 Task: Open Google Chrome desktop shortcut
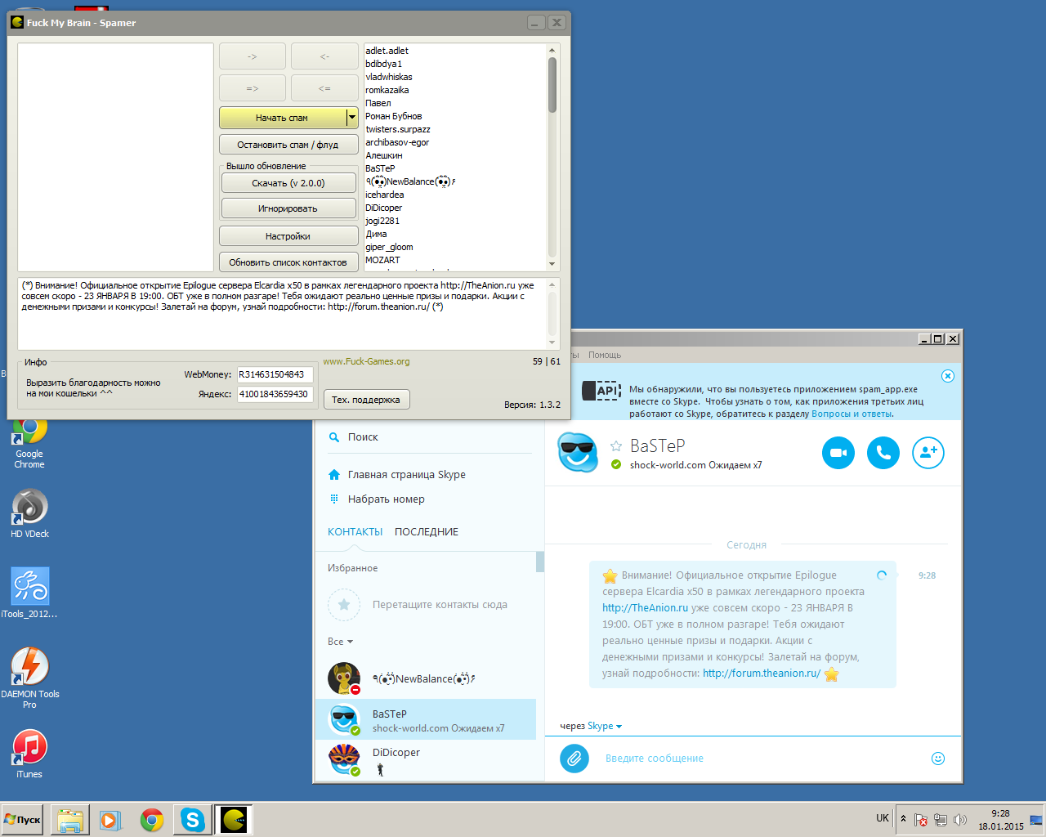pos(29,441)
